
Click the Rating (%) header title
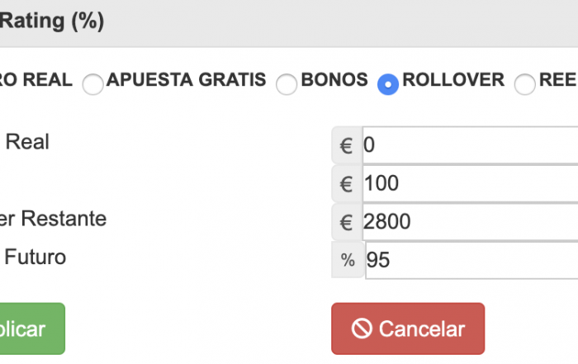52,21
